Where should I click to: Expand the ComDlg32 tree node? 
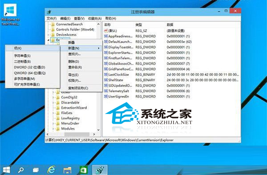(53, 98)
